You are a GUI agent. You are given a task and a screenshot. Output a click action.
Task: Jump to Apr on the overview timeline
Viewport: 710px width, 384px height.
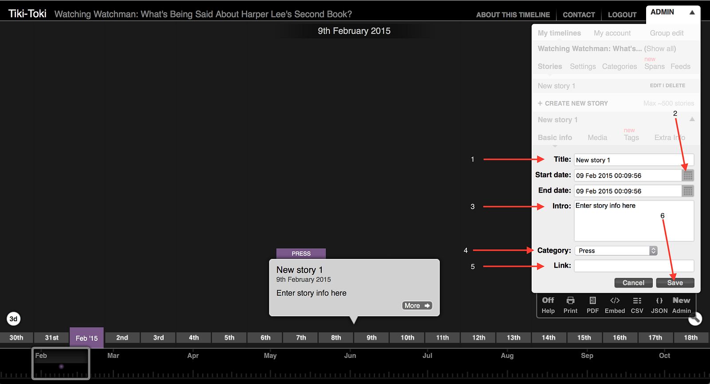point(193,356)
